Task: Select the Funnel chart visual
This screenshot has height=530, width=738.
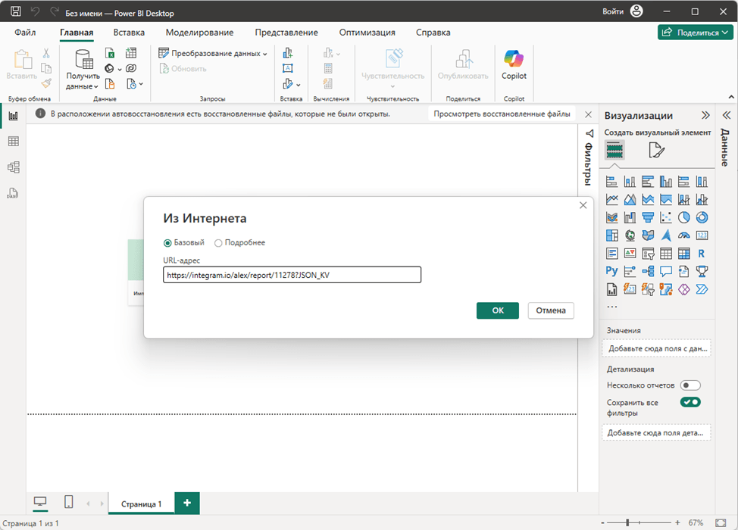Action: click(x=648, y=217)
